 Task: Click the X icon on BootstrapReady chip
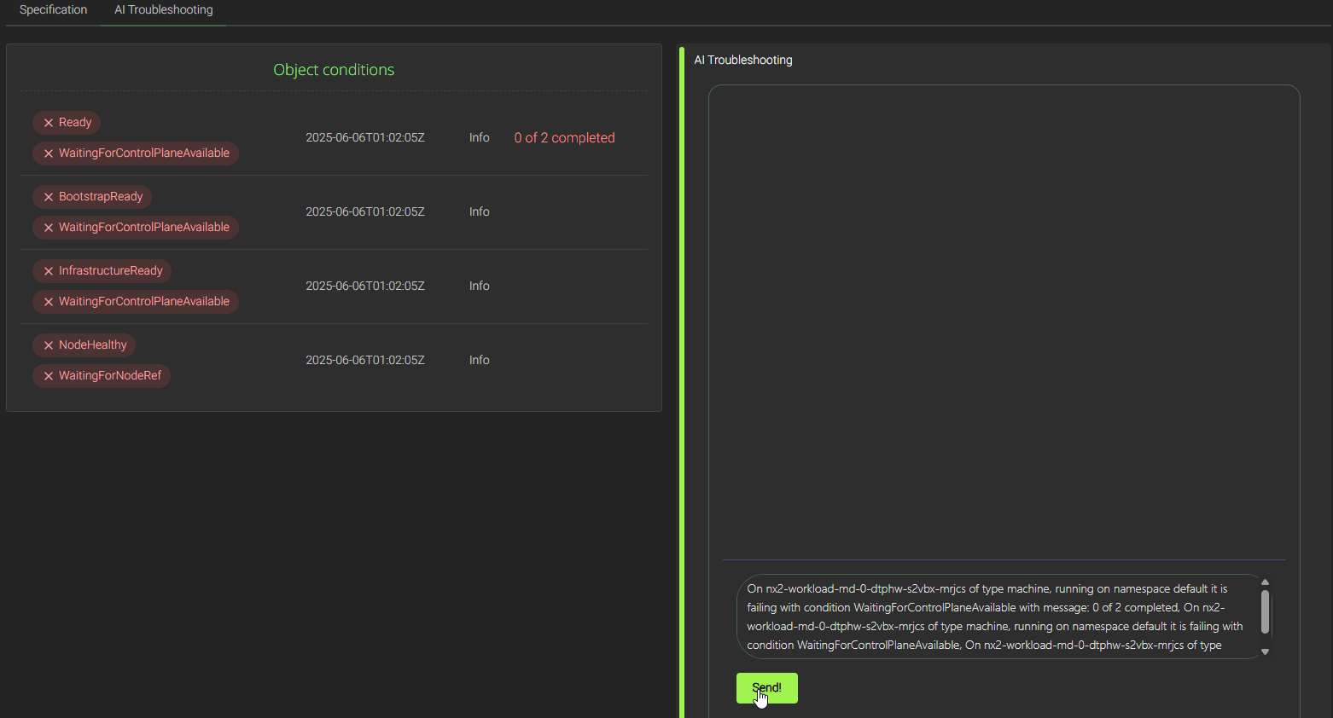(49, 197)
